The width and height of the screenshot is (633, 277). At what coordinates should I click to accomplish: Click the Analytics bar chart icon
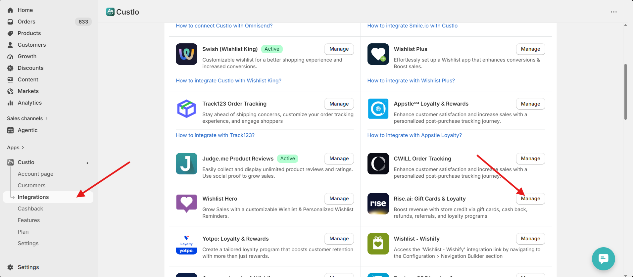[x=10, y=103]
